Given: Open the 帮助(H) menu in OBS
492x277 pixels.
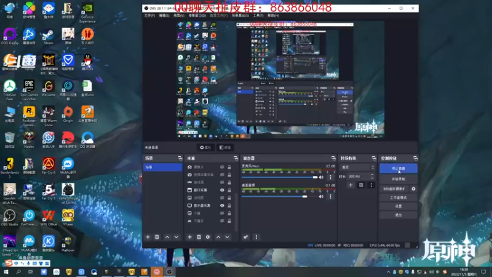Looking at the screenshot, I should [x=273, y=15].
